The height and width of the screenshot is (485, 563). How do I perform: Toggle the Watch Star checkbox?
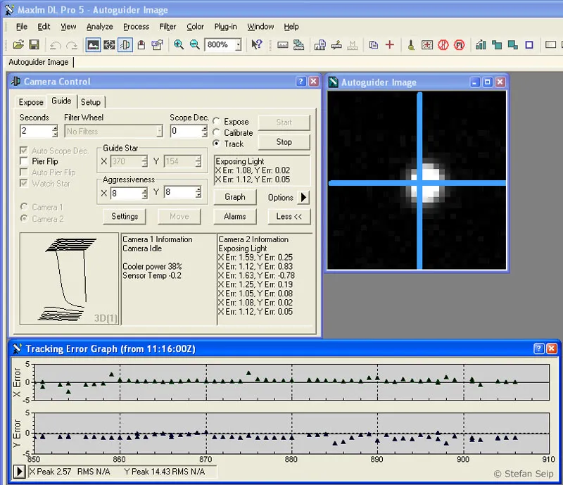(x=24, y=183)
